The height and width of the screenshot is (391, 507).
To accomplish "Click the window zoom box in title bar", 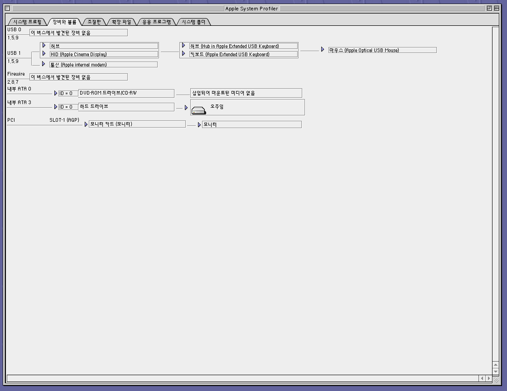I will pos(489,8).
